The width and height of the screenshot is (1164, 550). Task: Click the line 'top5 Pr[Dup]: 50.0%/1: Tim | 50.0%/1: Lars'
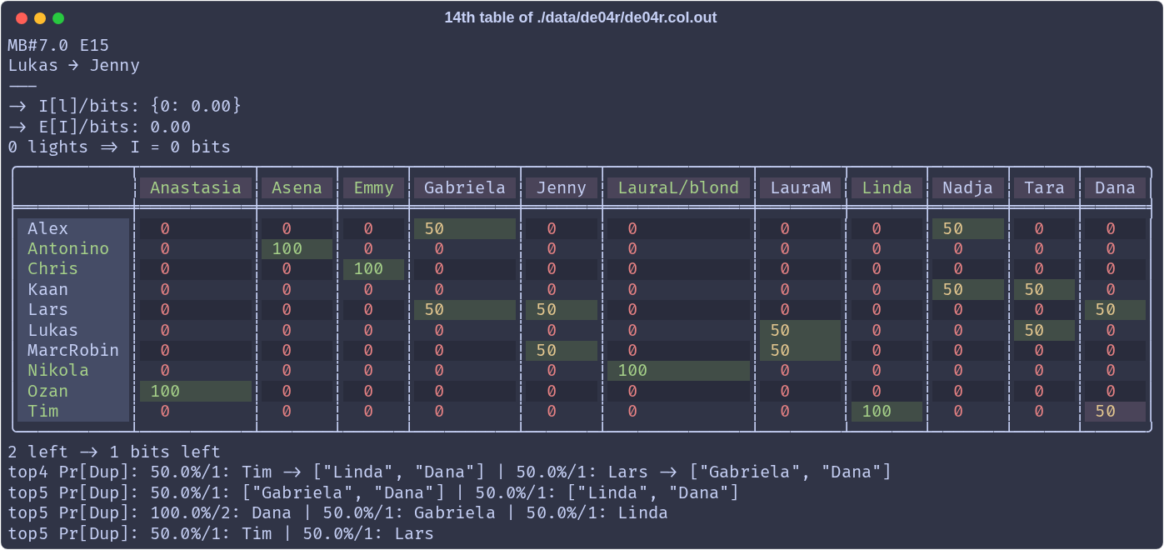tap(221, 533)
